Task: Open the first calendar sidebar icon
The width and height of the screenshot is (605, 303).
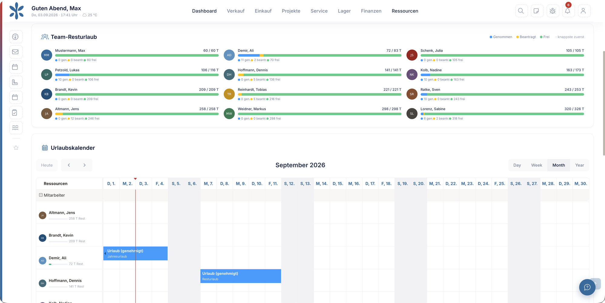Action: (x=16, y=67)
